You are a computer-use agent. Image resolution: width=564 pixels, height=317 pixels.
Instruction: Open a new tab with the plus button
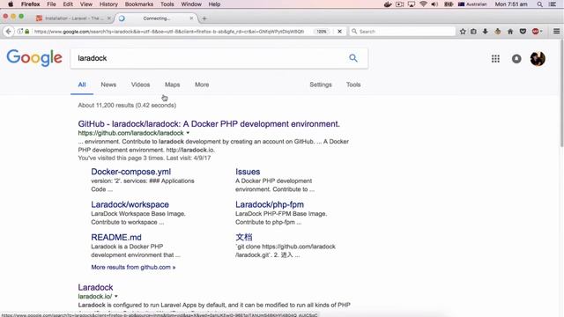(x=204, y=18)
